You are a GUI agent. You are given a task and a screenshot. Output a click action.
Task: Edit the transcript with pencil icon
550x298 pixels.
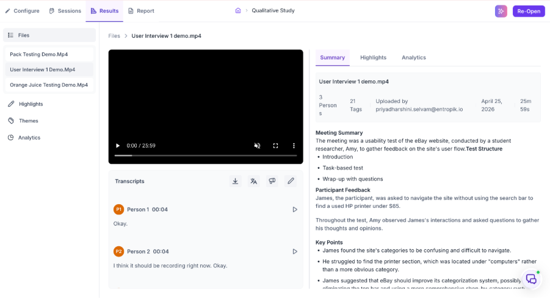coord(291,181)
